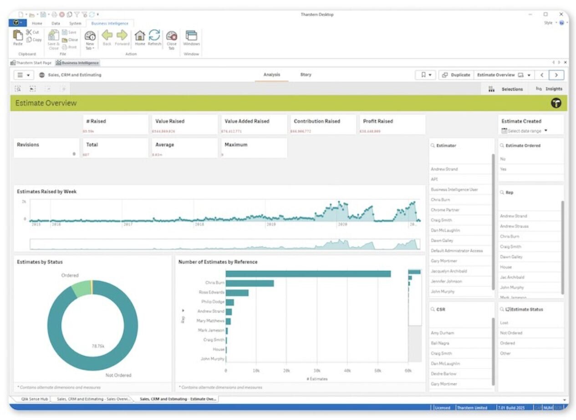Switch to the Story tab
This screenshot has width=576, height=420.
pos(306,75)
